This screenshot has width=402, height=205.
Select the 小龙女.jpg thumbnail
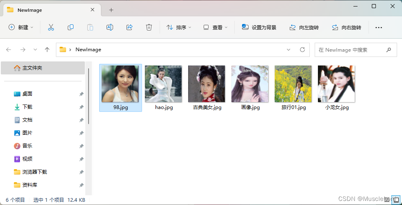coord(336,84)
